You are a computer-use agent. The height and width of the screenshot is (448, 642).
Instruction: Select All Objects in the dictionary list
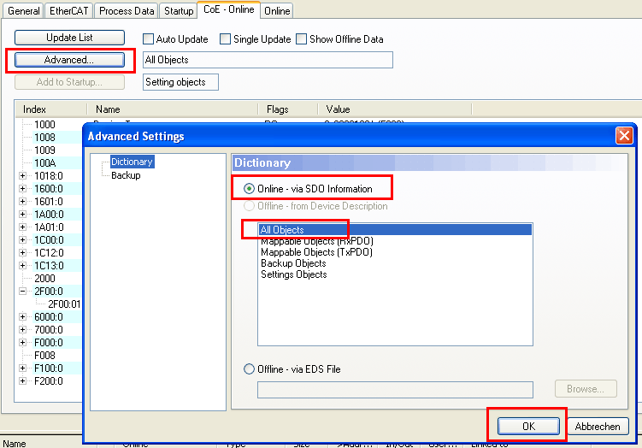pyautogui.click(x=396, y=230)
